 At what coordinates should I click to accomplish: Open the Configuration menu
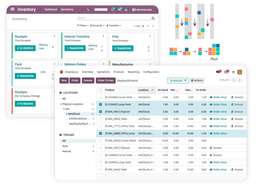[x=151, y=72]
